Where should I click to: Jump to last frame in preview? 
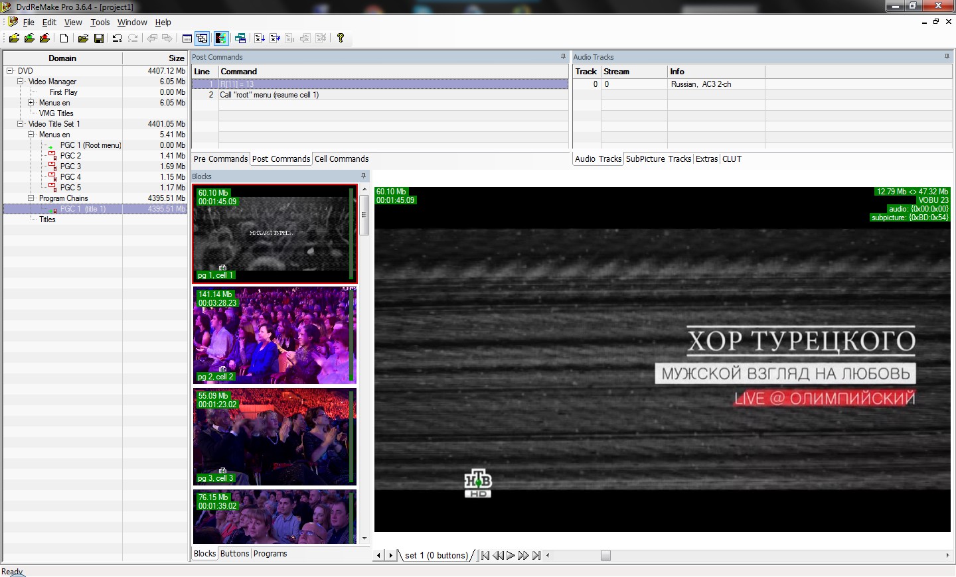(x=536, y=556)
